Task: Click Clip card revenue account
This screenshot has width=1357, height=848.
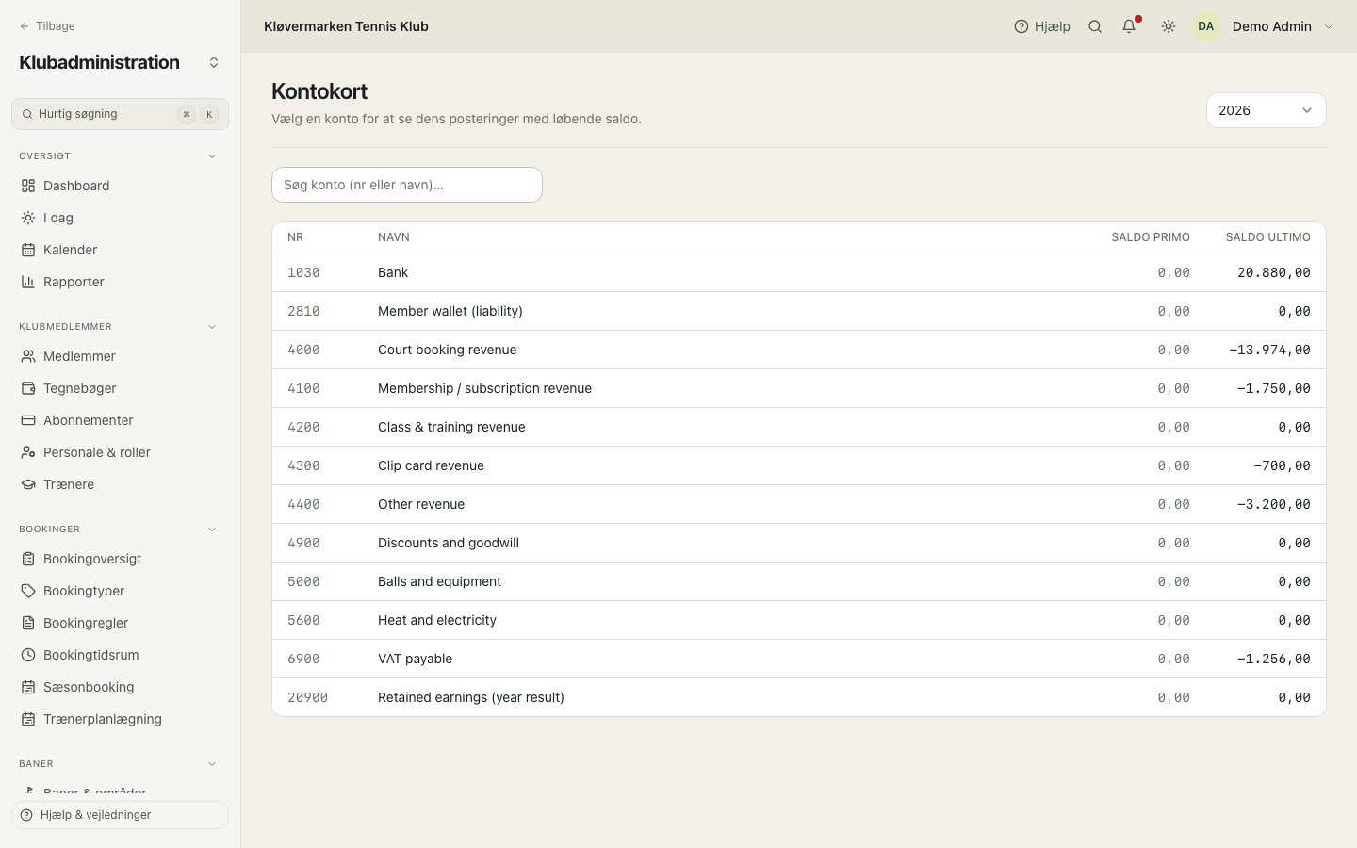Action: (799, 465)
